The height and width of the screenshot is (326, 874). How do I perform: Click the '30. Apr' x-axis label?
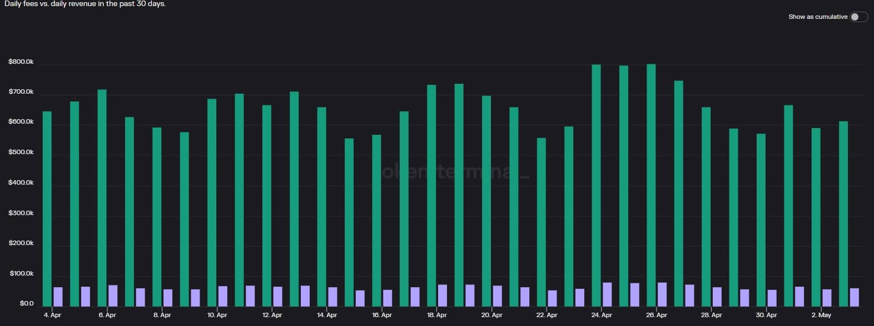[766, 315]
